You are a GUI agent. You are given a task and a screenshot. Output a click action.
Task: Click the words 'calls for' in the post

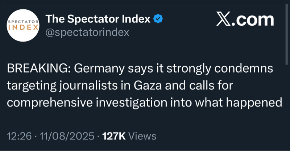click(x=208, y=86)
